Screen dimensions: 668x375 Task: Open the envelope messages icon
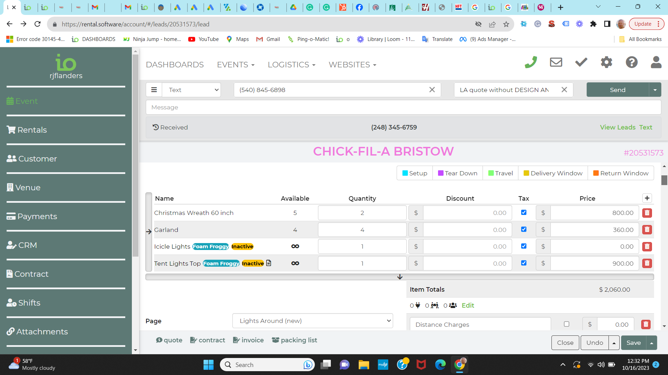(x=556, y=62)
